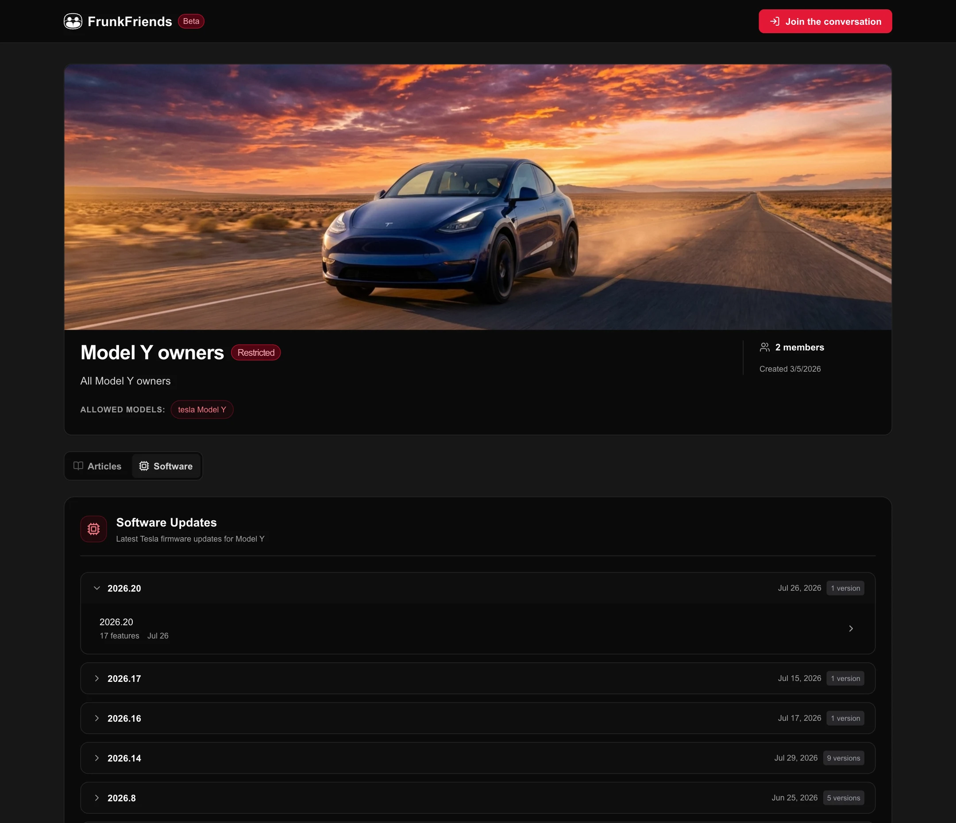
Task: Expand the 2026.17 release group
Action: click(478, 678)
